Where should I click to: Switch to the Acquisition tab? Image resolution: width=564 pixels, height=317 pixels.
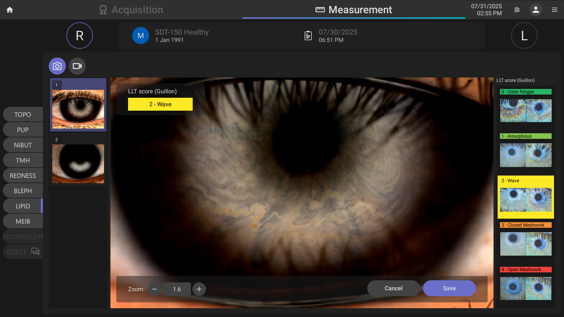(131, 10)
